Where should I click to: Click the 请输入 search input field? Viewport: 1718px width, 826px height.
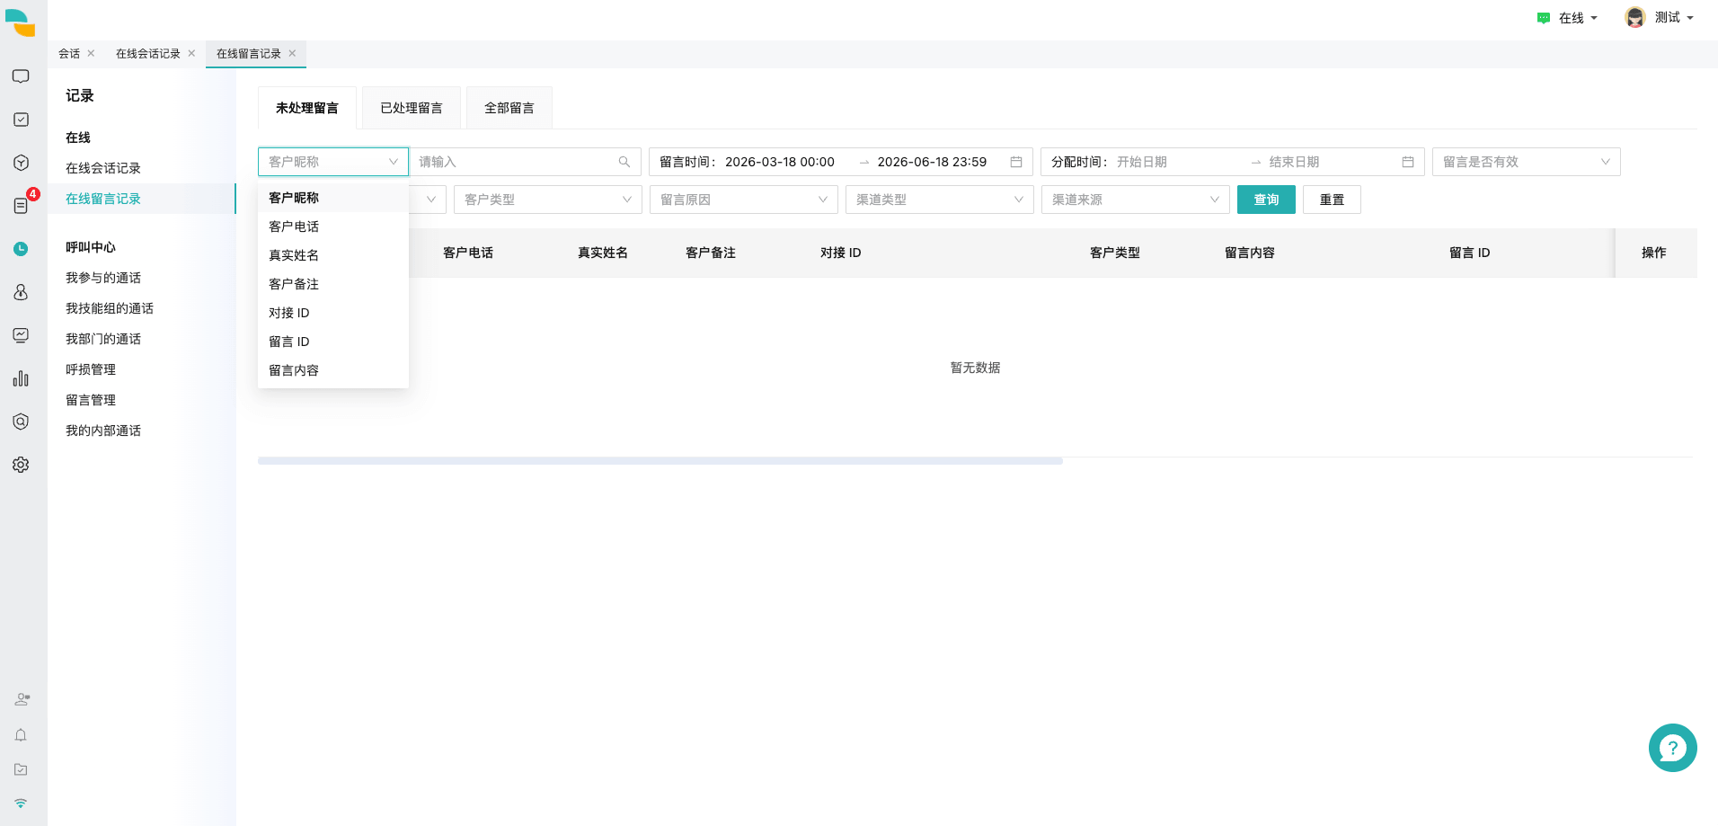click(x=525, y=162)
